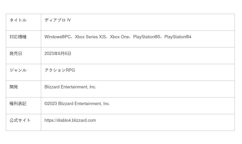Click the 公式サイト label cell
Screen dimensions: 242x144
pyautogui.click(x=20, y=120)
